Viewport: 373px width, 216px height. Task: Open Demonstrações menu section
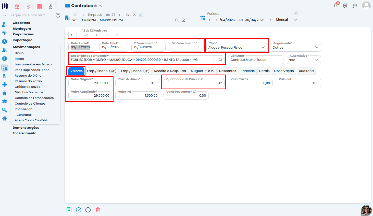coord(26,128)
